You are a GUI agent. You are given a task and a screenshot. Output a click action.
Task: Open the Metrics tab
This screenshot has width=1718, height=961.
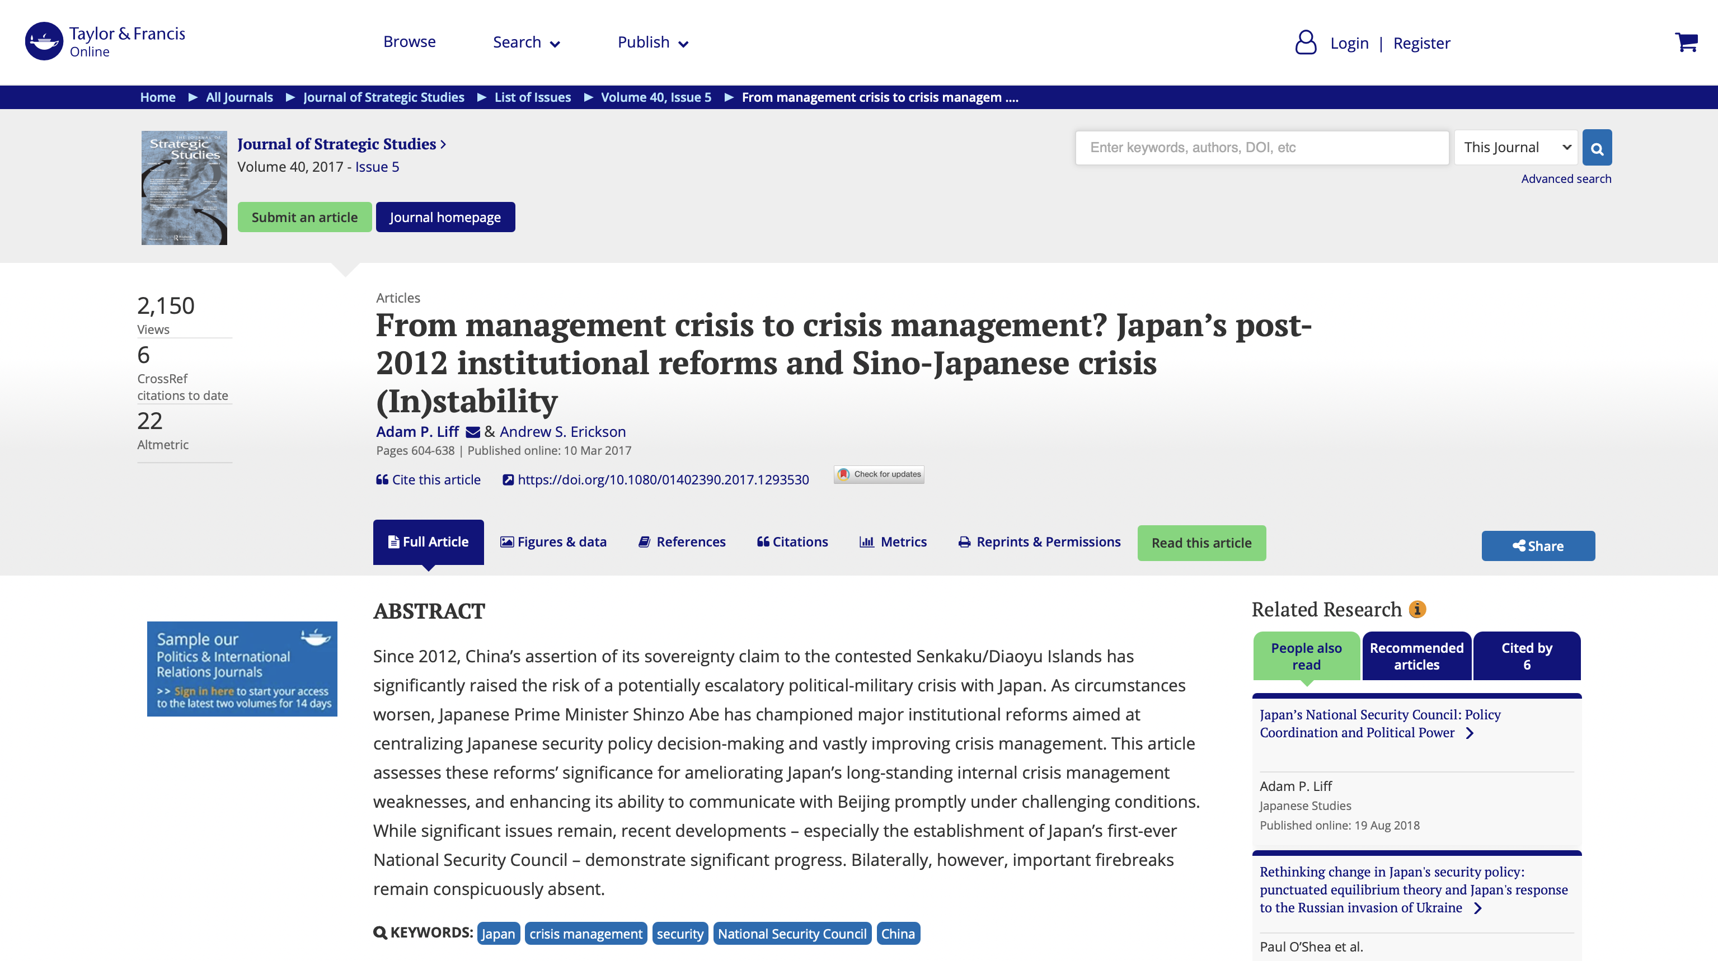tap(893, 542)
